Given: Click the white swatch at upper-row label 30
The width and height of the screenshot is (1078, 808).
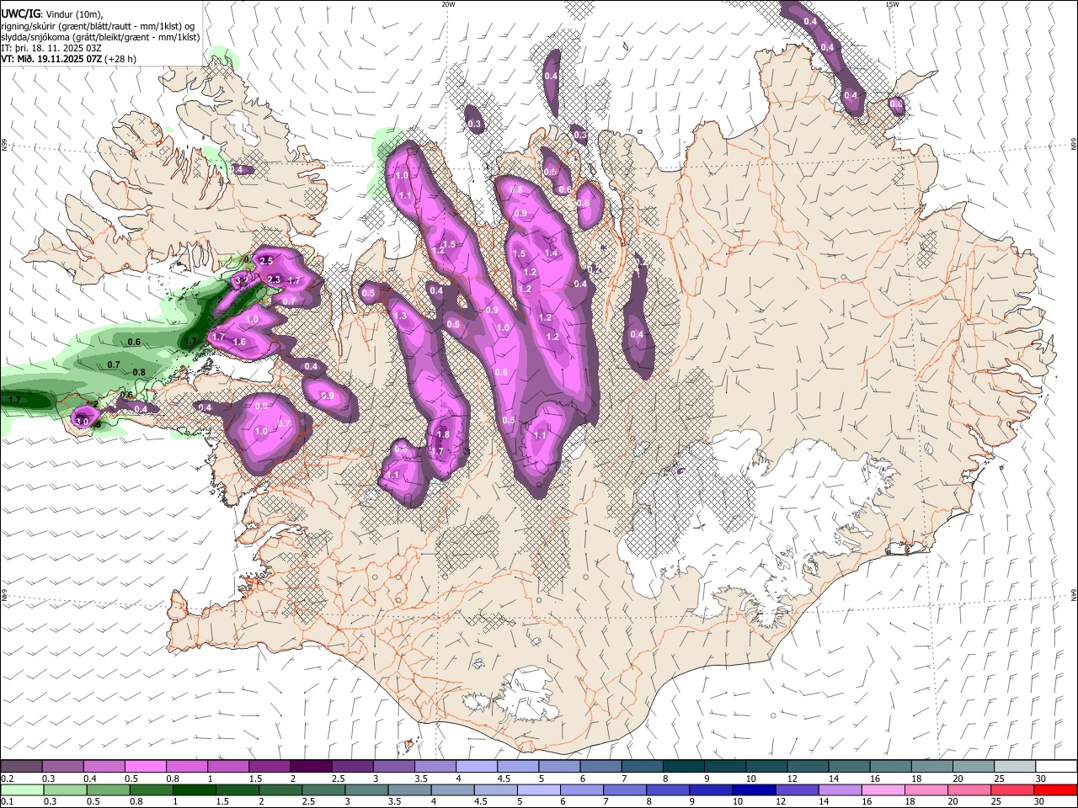Looking at the screenshot, I should (x=1057, y=766).
